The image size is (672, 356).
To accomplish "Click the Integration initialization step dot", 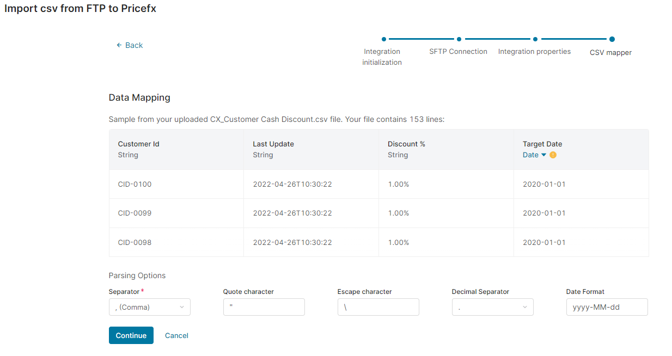I will [x=384, y=39].
